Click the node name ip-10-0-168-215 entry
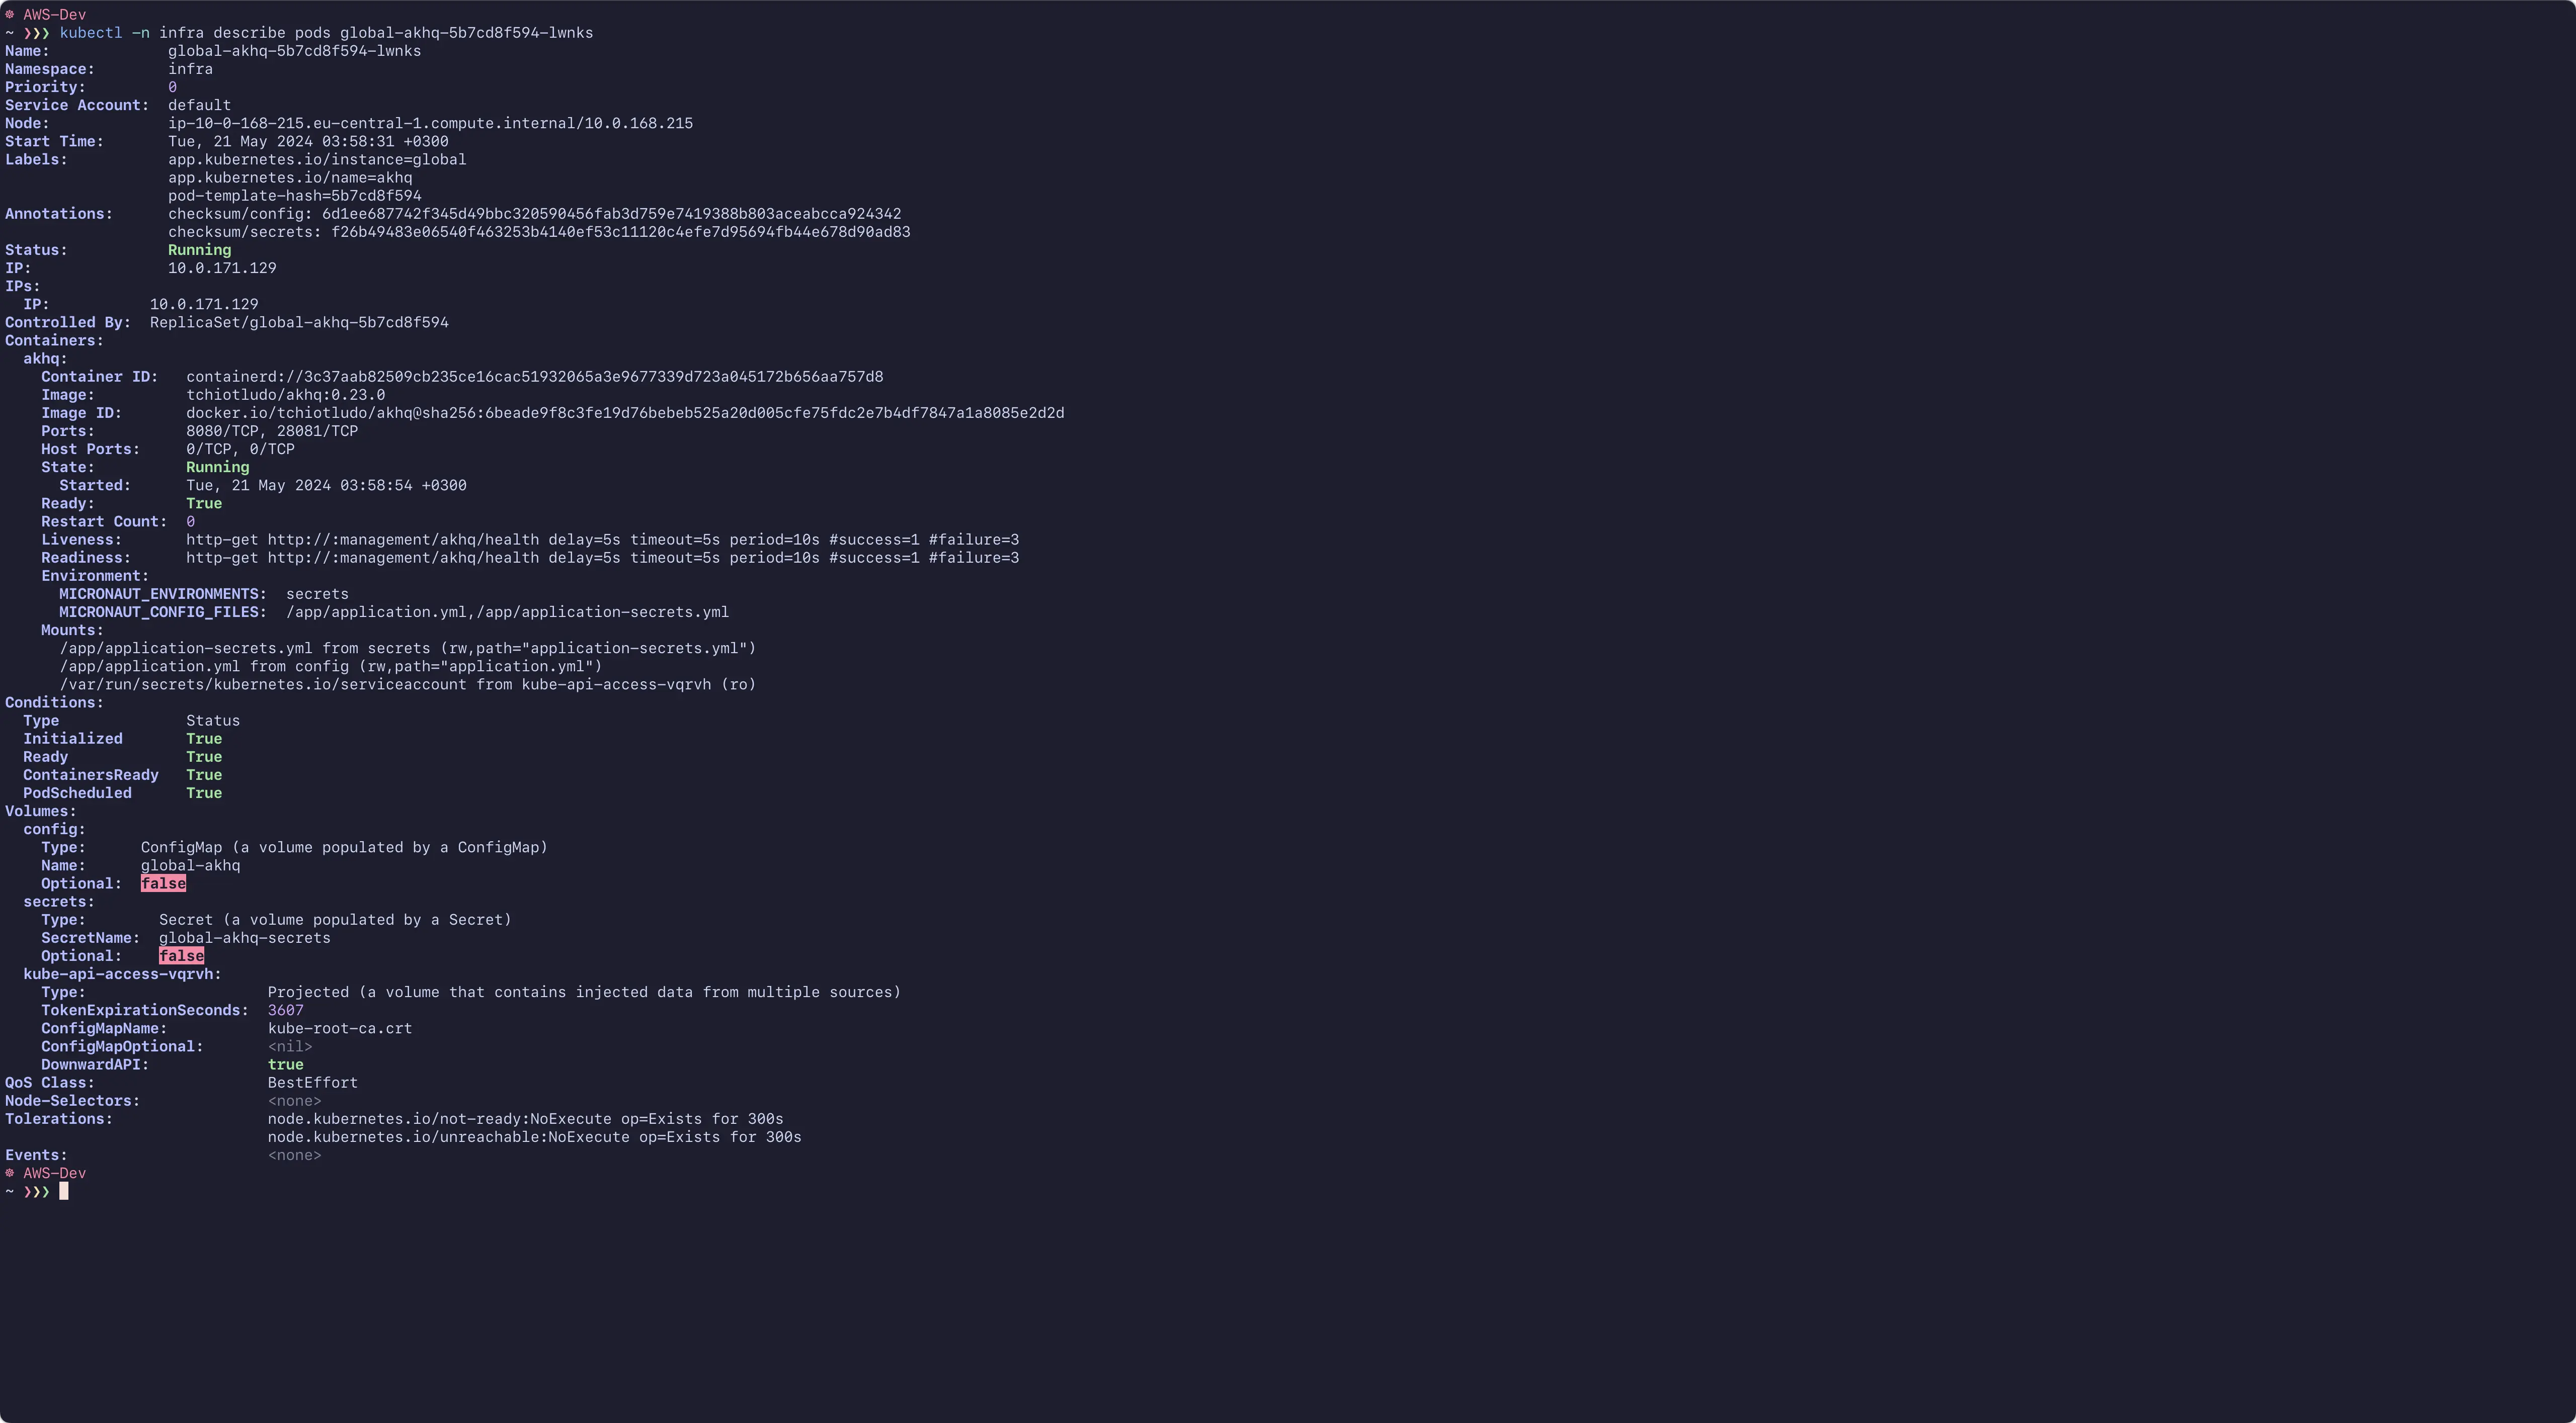The width and height of the screenshot is (2576, 1423). 430,124
